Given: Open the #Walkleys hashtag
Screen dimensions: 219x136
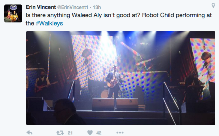Looking at the screenshot, I should click(49, 23).
